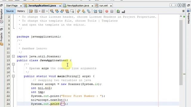The image size is (191, 107).
Task: Click inside empty quotes on line 24
Action: [x=63, y=104]
